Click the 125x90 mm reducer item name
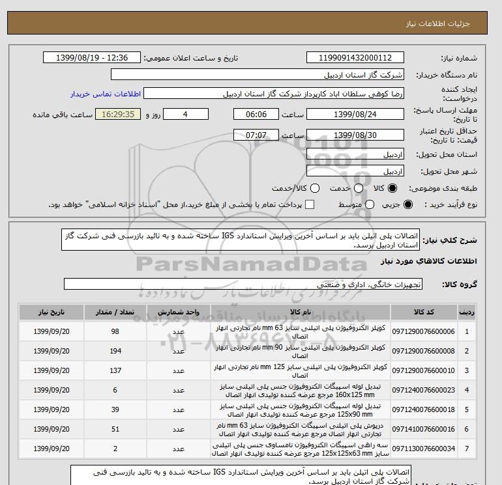The width and height of the screenshot is (502, 485). [301, 410]
